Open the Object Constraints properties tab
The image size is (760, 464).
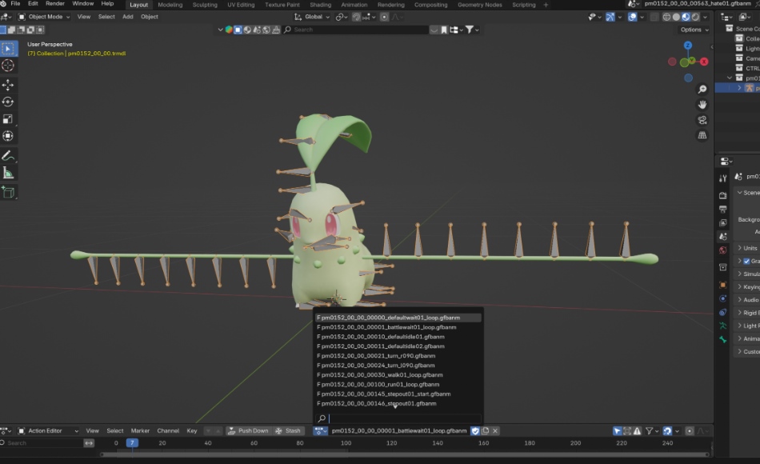(x=722, y=312)
